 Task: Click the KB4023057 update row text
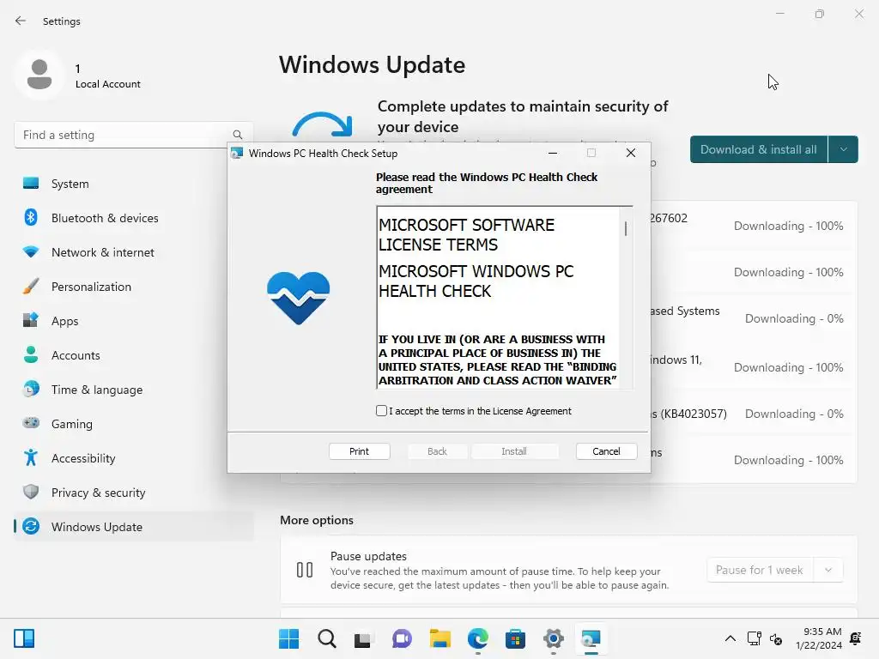point(688,414)
